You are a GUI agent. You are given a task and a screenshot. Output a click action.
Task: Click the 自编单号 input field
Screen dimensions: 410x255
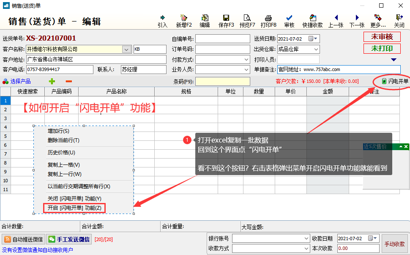click(222, 39)
